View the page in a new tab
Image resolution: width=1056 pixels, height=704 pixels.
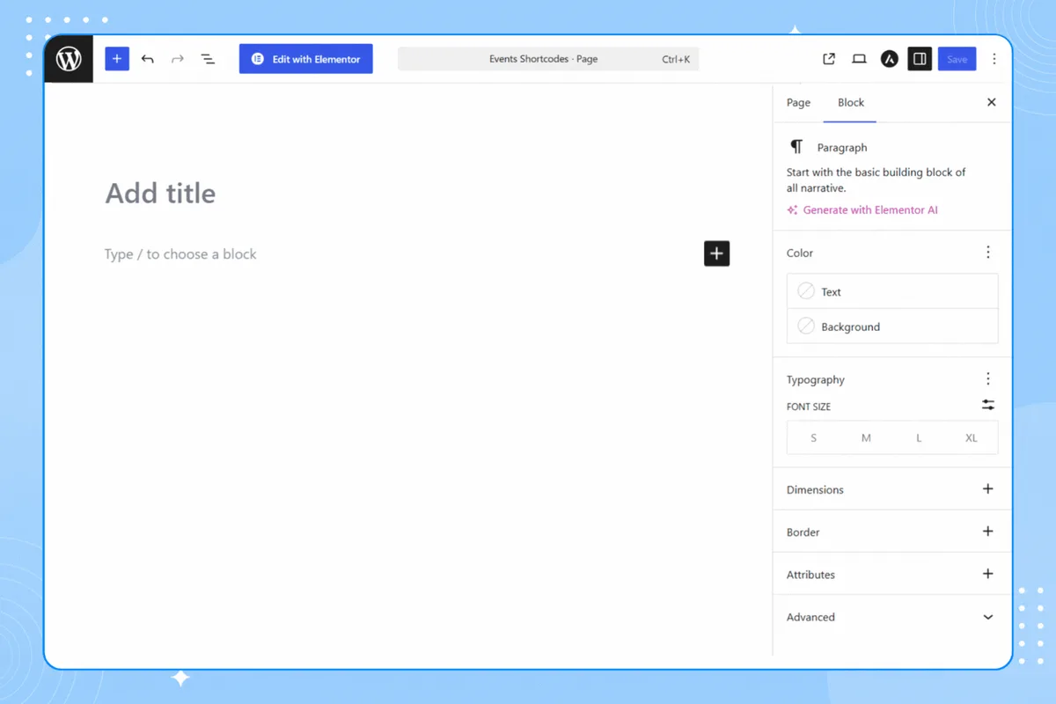[829, 59]
